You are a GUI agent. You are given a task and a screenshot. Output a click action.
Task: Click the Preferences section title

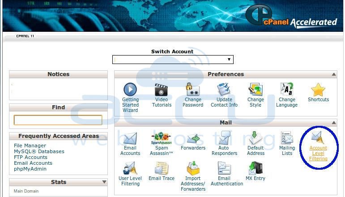(226, 74)
